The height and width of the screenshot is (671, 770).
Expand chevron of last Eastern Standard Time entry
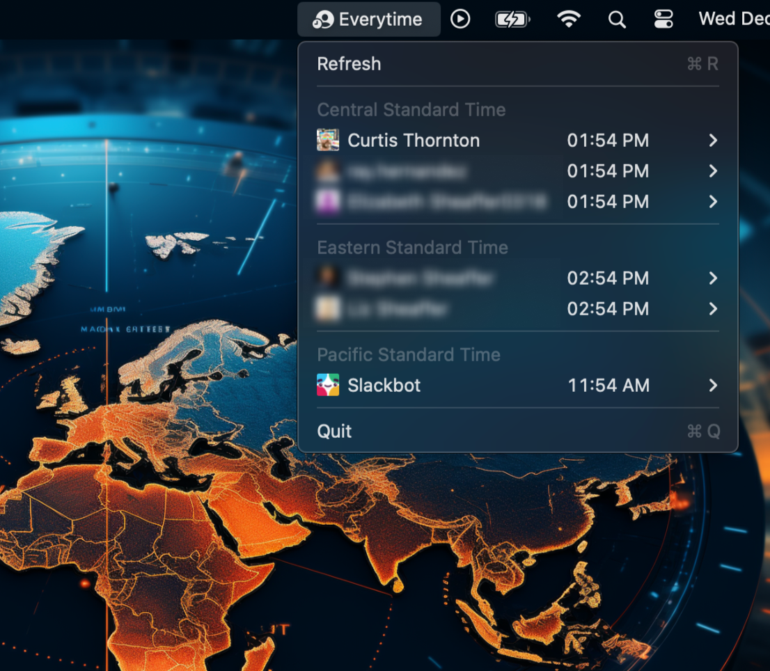tap(713, 309)
